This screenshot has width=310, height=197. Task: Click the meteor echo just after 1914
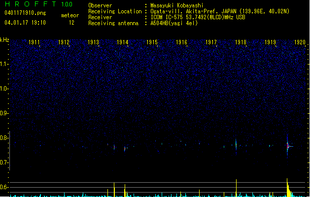point(125,149)
